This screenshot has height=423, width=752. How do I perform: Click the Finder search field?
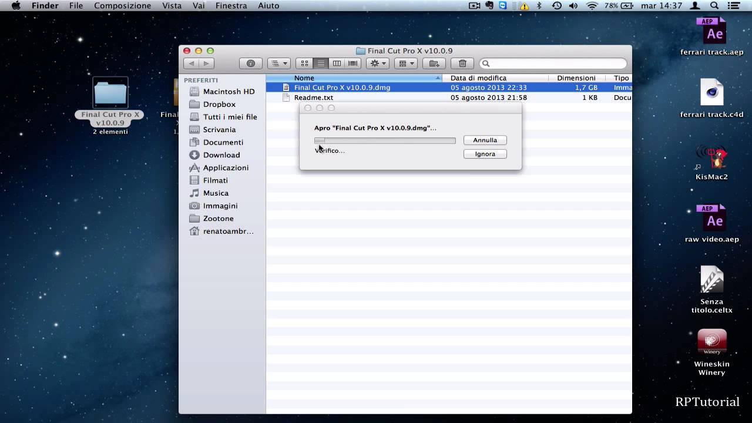[x=553, y=63]
